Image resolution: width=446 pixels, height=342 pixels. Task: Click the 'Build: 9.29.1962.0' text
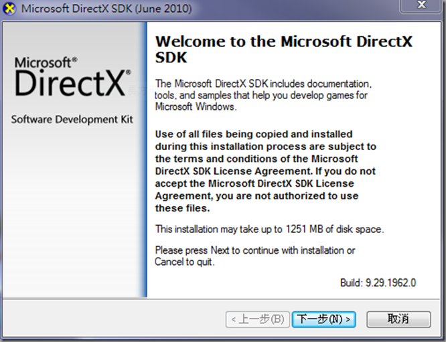(378, 282)
